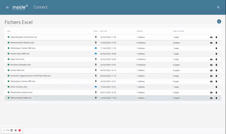Open the hamburger navigation menu

[x=7, y=7]
